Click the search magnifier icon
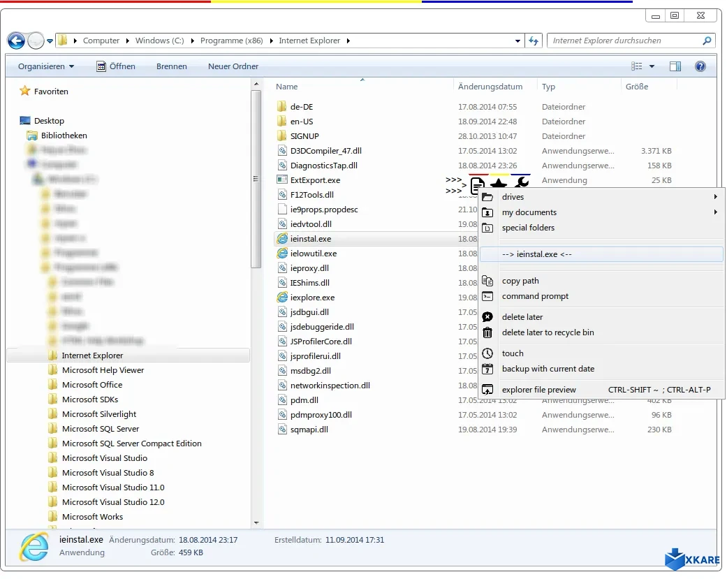 [x=707, y=41]
